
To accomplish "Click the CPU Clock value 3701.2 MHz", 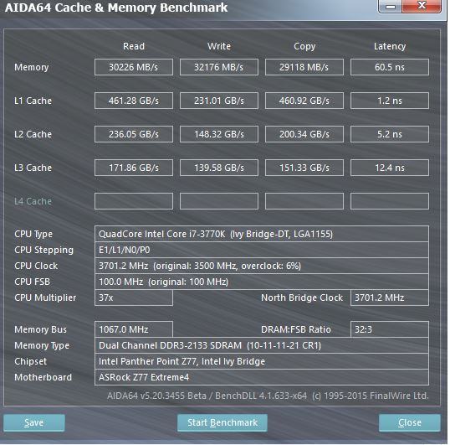I will [262, 266].
